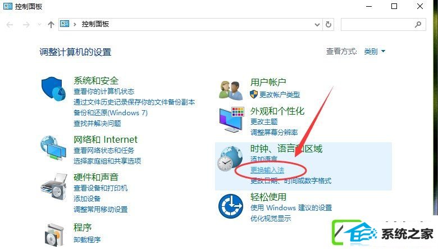Go up one folder level

pos(51,25)
